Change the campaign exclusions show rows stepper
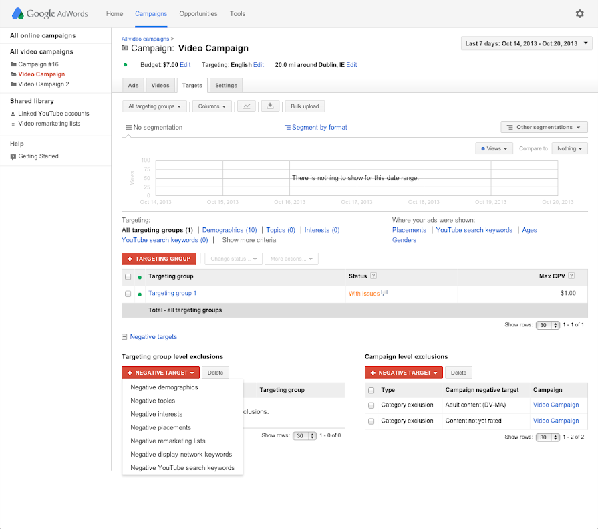Viewport: 598px width, 529px height. coord(548,437)
